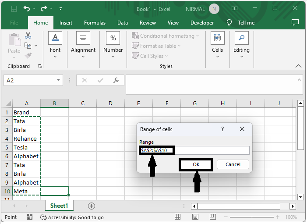Switch to the Insert tab
Screen dimensions: 307x224
(66, 23)
